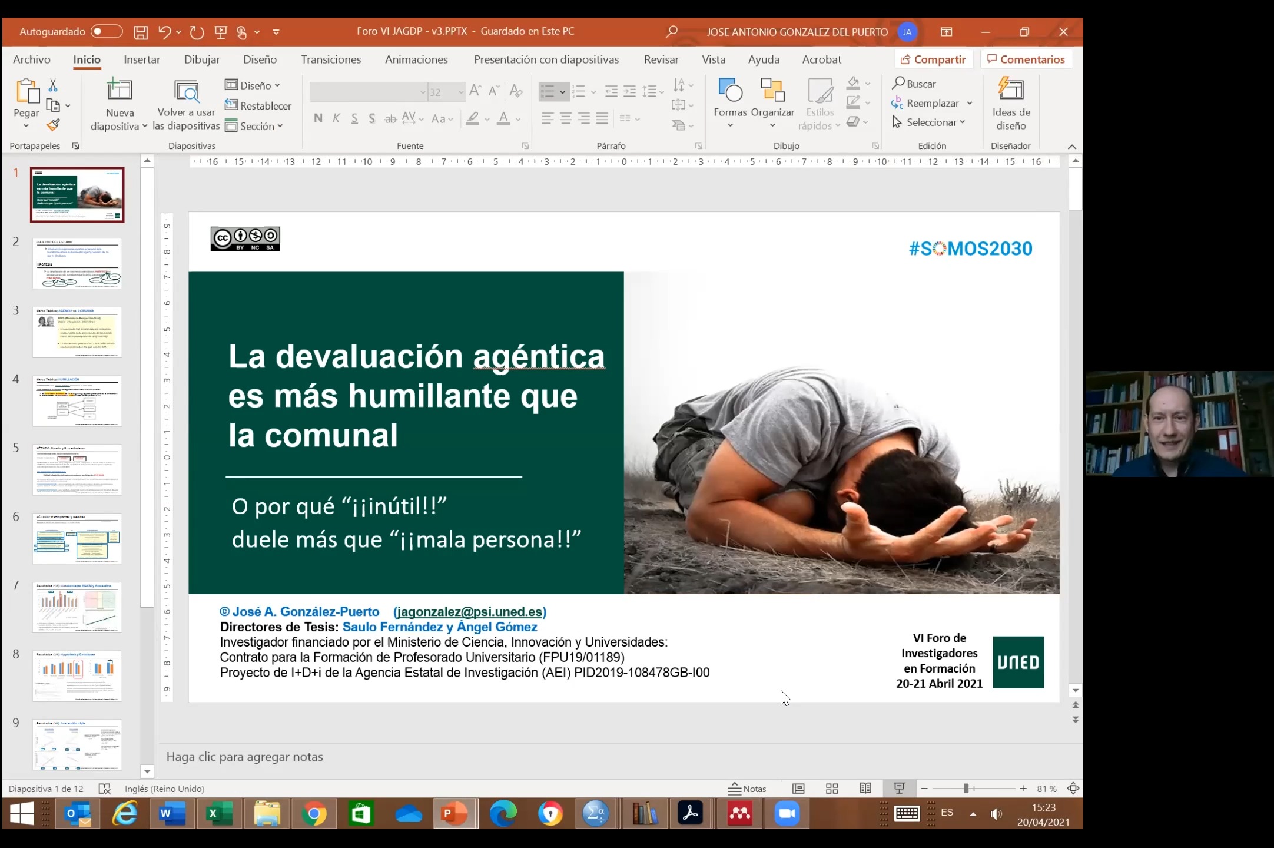Toggle the Autoguardado switch
Screen dimensions: 1274x848
107,31
